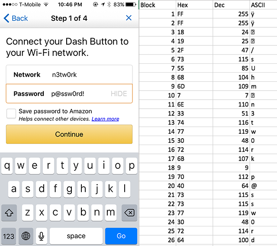Select Block cell 18
Viewport: 277px width, 246px height.
click(158, 168)
